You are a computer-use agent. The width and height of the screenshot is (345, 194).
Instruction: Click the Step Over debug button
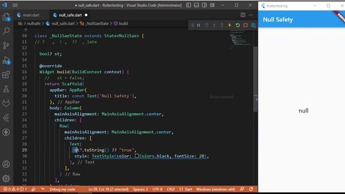point(206,25)
